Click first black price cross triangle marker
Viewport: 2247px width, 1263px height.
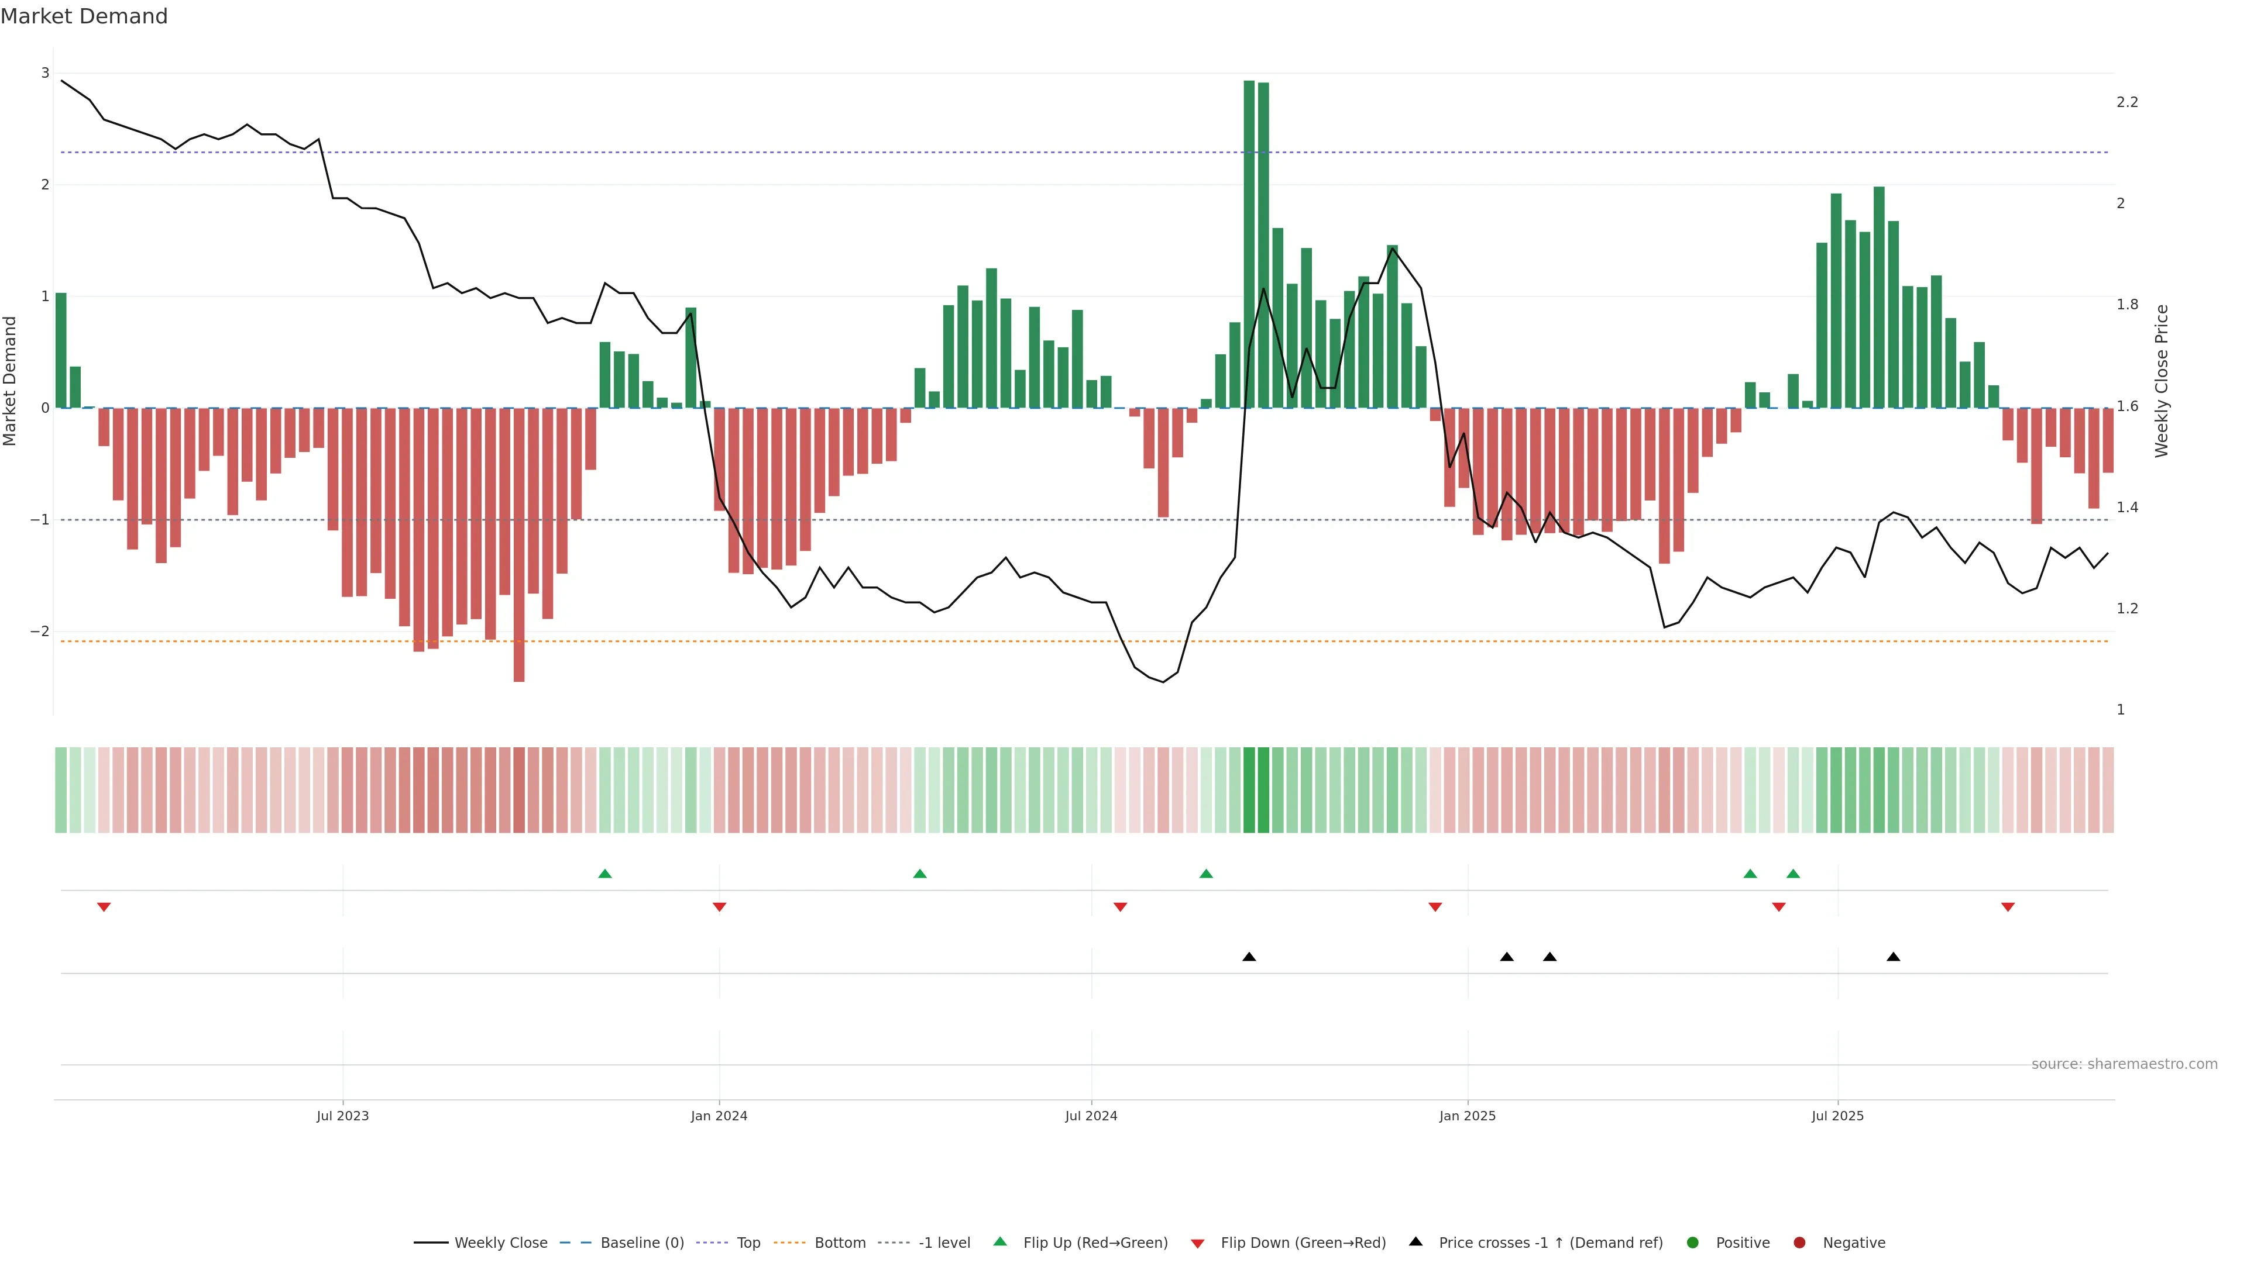pyautogui.click(x=1249, y=957)
